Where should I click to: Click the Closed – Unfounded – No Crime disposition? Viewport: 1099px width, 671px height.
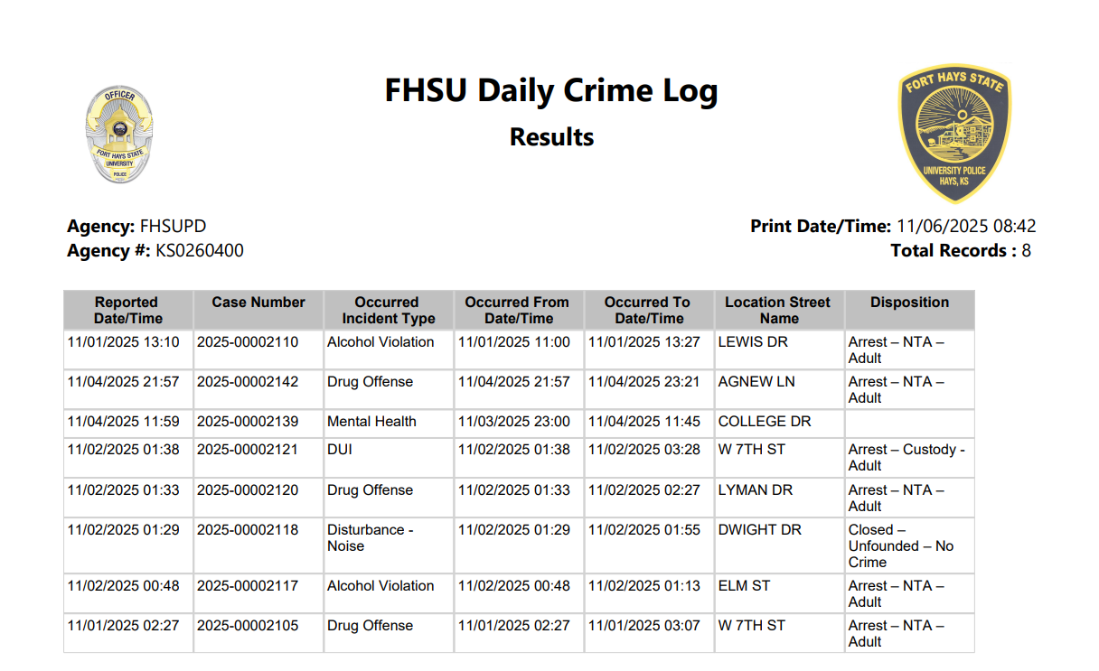point(900,545)
